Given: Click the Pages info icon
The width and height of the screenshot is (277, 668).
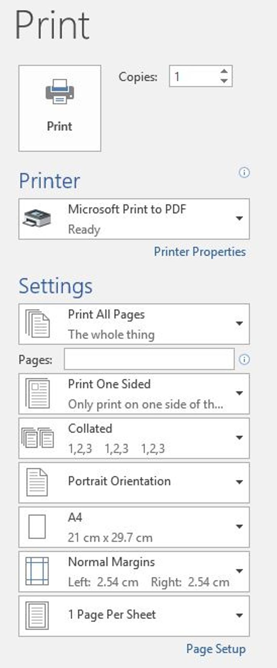Looking at the screenshot, I should tap(244, 360).
